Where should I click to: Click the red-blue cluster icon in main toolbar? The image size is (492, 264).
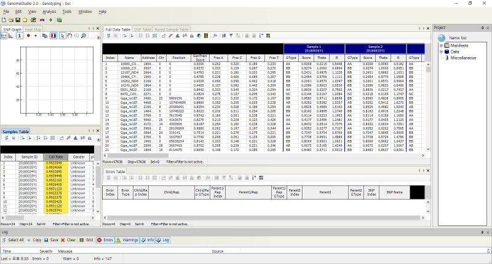pos(42,20)
